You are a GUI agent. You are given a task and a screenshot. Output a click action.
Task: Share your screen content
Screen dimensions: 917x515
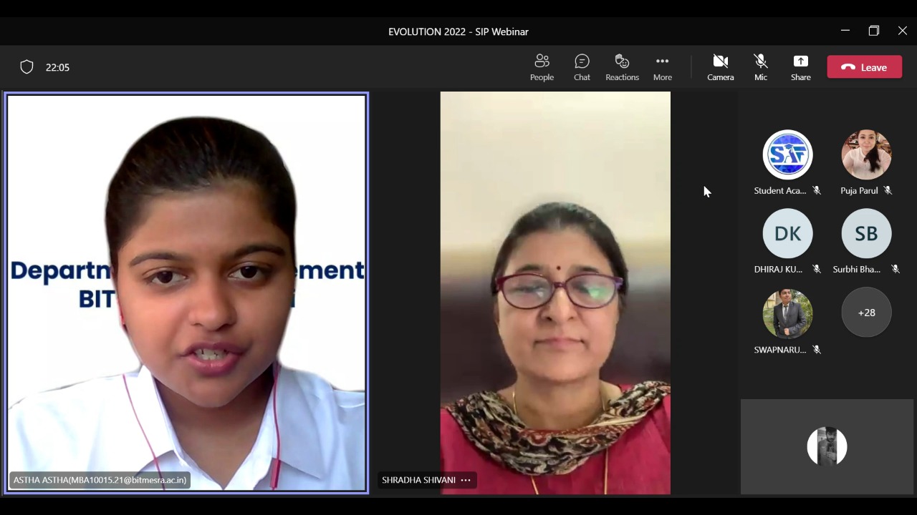(x=800, y=67)
